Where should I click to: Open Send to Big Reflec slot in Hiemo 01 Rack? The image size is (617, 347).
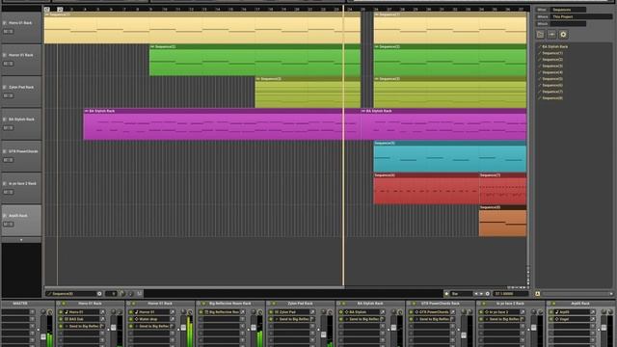click(81, 326)
